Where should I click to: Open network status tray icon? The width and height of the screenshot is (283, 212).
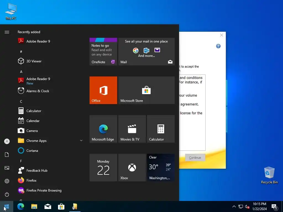point(241,206)
